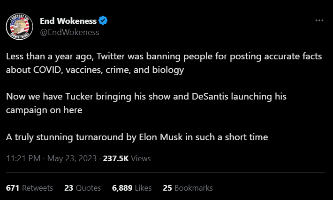Click the blue verified checkmark badge

click(104, 21)
